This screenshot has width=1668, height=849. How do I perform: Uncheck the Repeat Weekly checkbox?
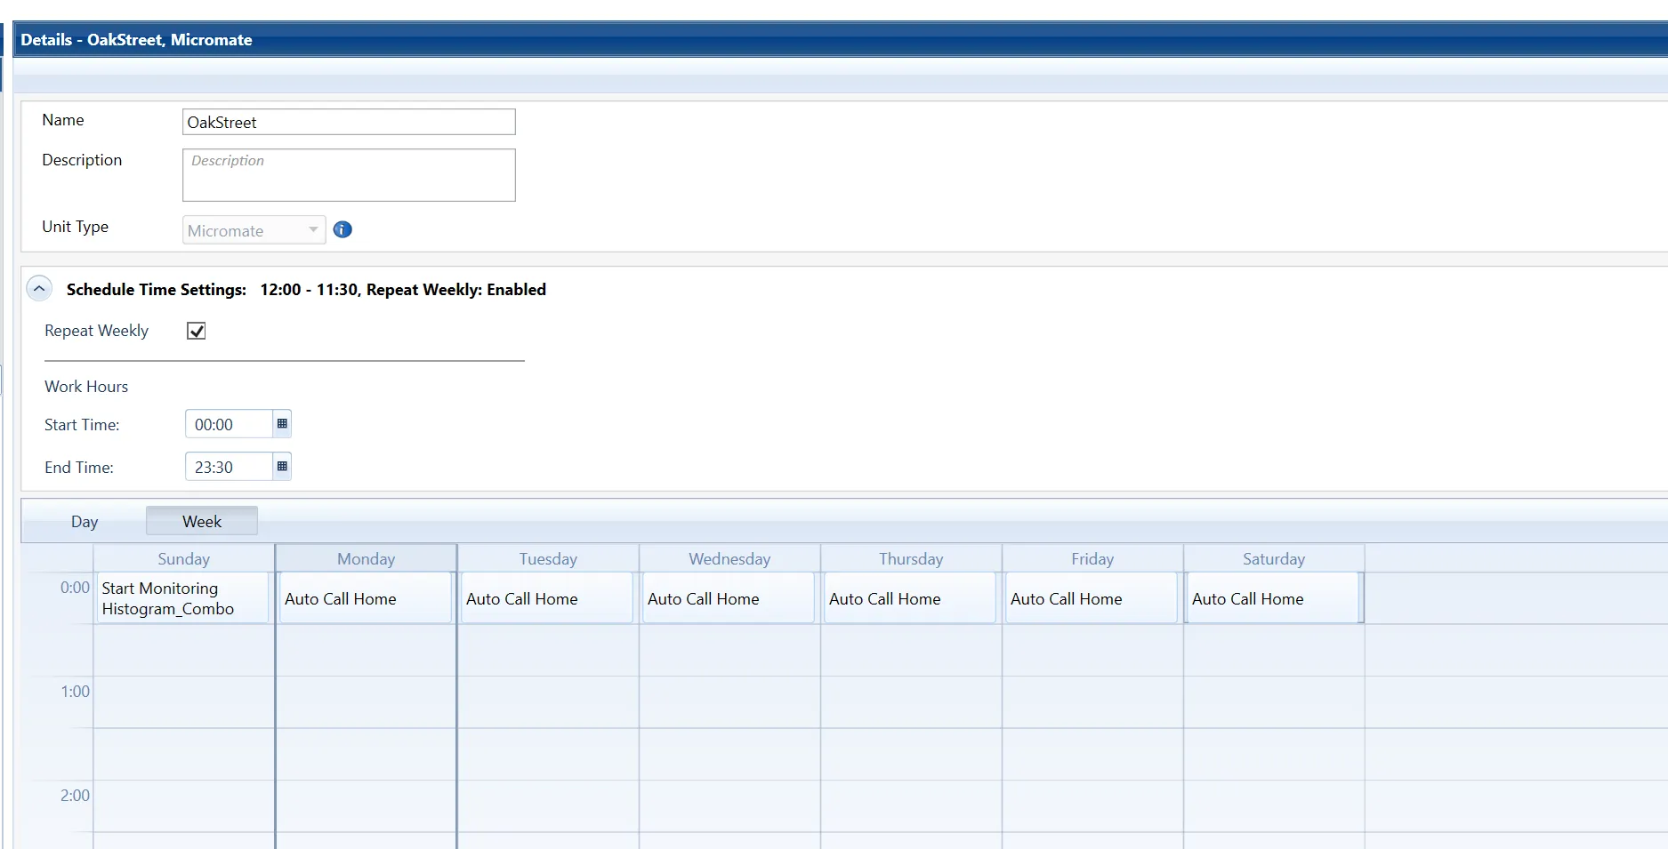197,331
